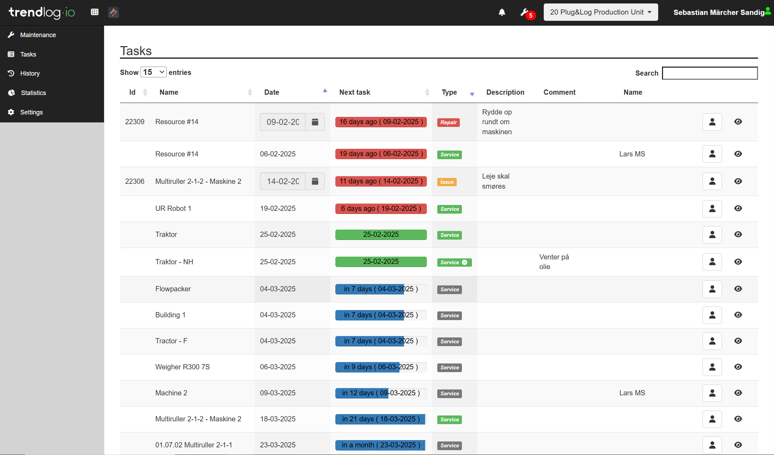Assign user for Traktor - NH row
The width and height of the screenshot is (774, 455).
pyautogui.click(x=712, y=262)
